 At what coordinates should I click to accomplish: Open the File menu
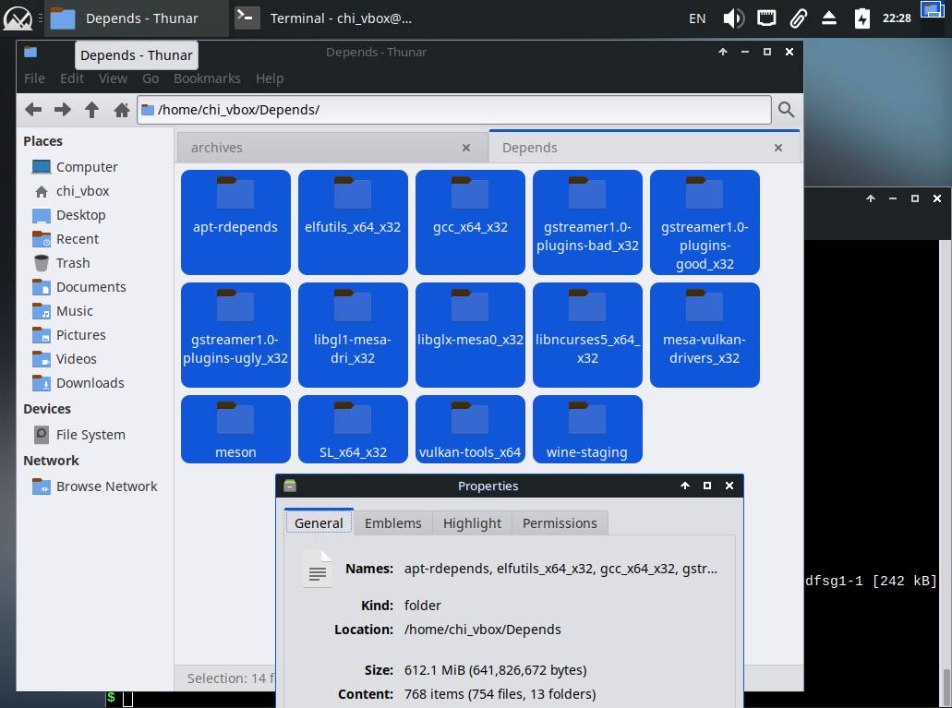coord(34,78)
